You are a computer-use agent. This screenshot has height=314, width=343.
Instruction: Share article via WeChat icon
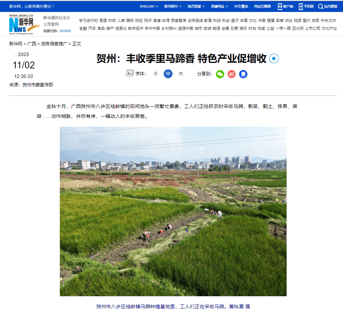tap(220, 74)
